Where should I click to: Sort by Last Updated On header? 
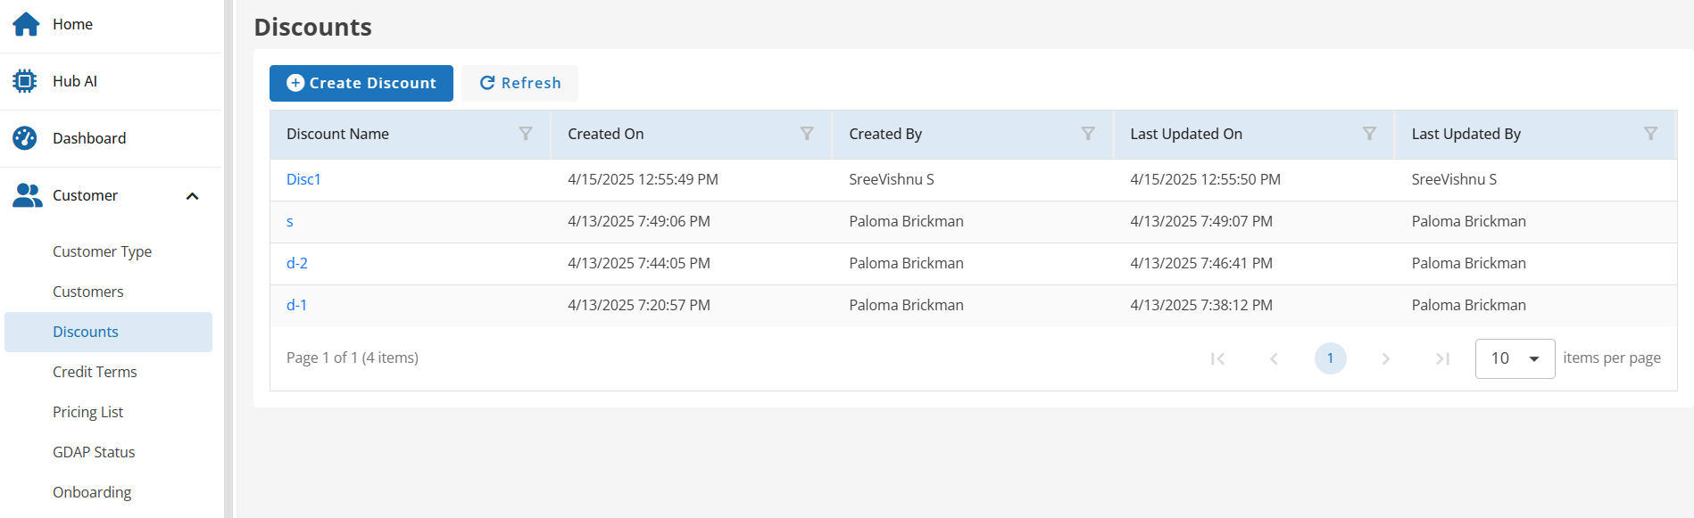1186,134
